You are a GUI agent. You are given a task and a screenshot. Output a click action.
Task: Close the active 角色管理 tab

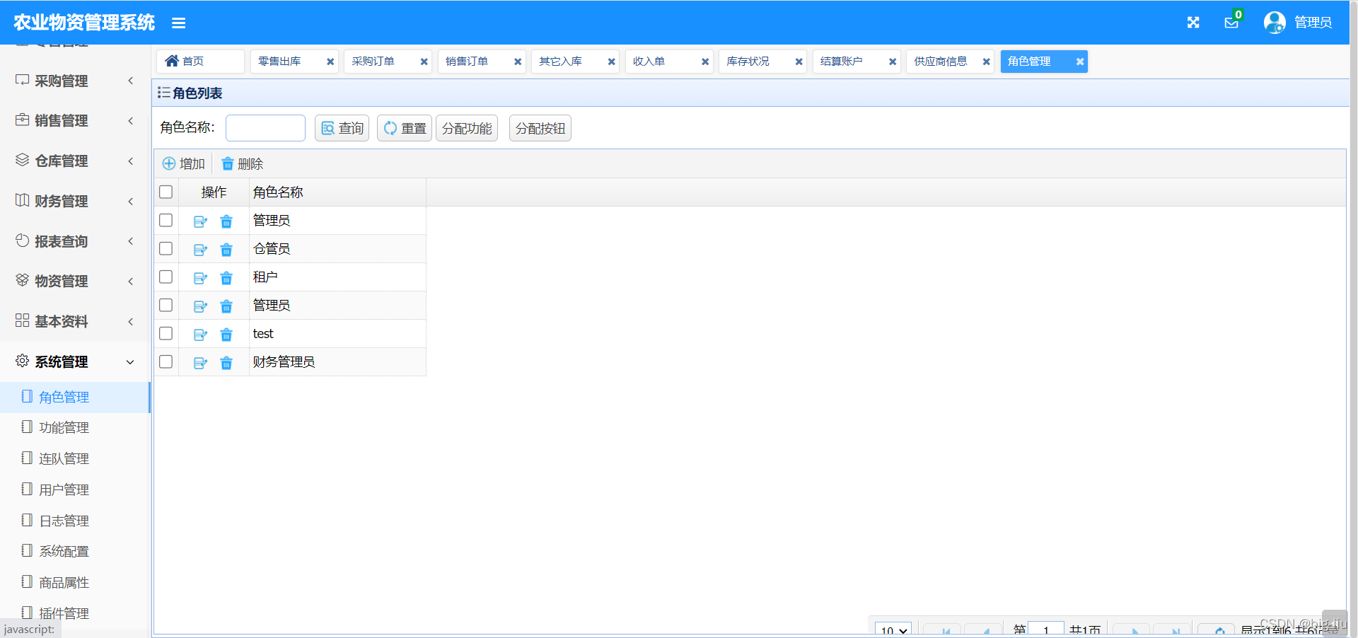click(1080, 62)
